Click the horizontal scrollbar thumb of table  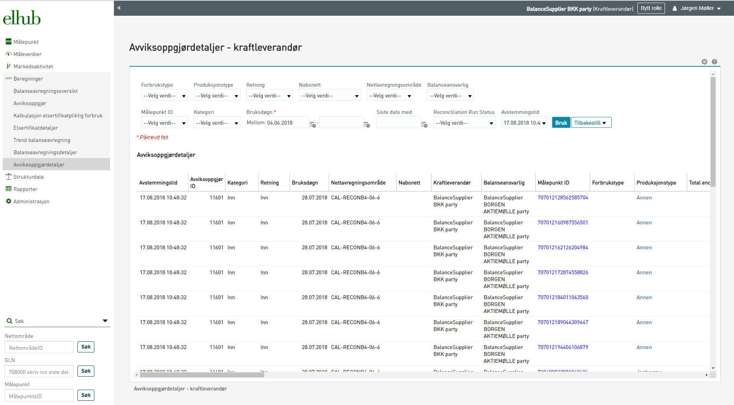pos(201,375)
